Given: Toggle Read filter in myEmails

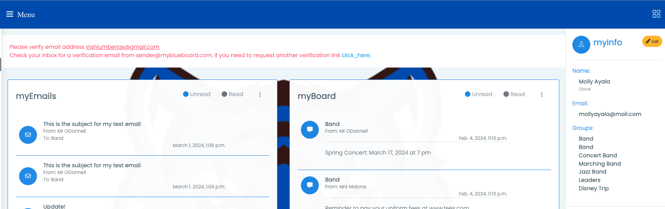Looking at the screenshot, I should pos(233,94).
